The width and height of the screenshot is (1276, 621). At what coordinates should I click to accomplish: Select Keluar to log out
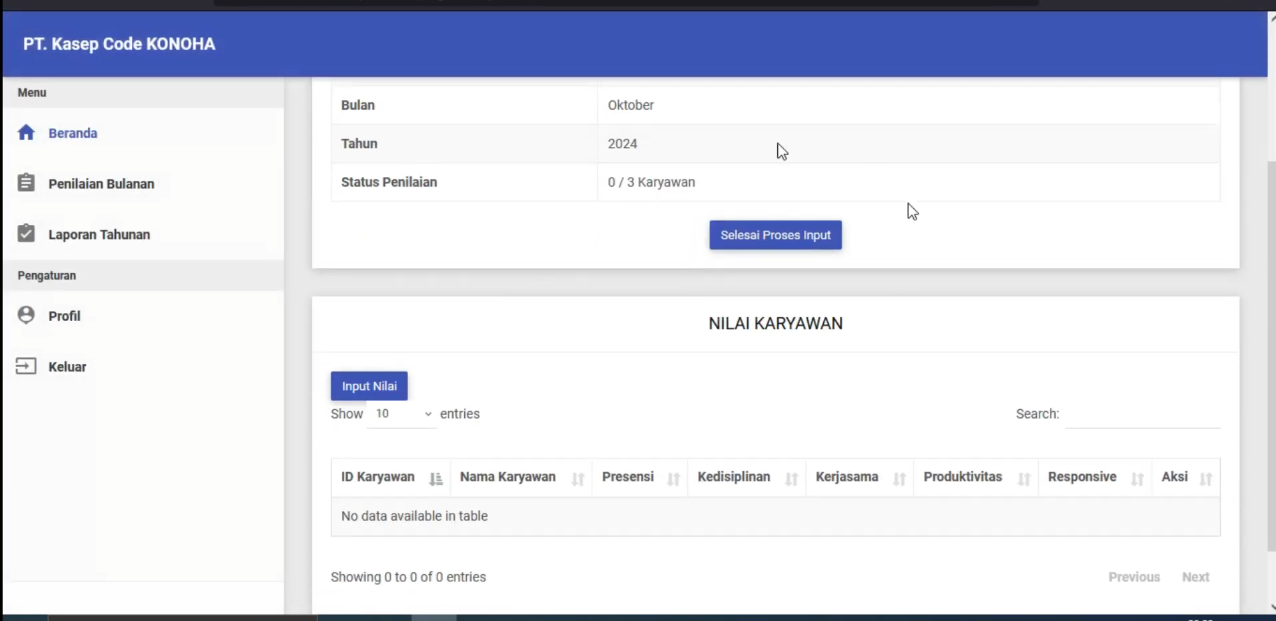tap(67, 367)
